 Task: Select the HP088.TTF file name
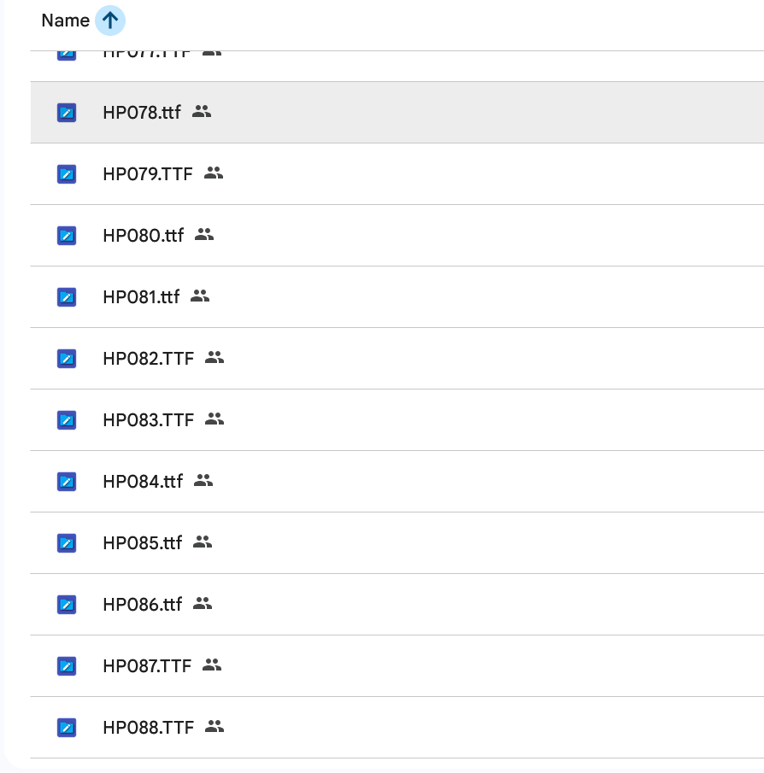click(148, 727)
